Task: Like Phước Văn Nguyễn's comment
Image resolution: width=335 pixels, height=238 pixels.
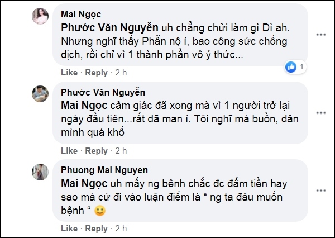Action: click(x=69, y=151)
